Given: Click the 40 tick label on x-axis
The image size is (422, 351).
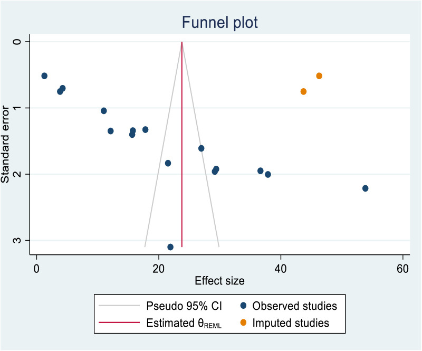Looking at the screenshot, I should [281, 269].
